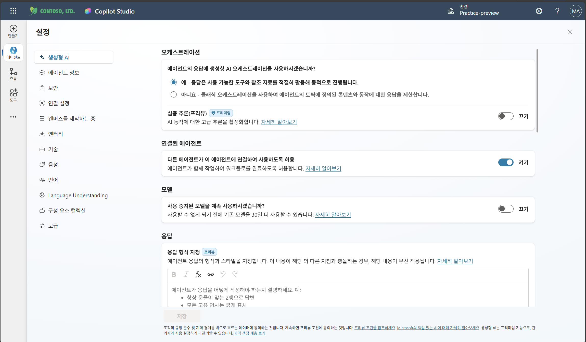This screenshot has width=586, height=342.
Task: Open the MA account avatar
Action: coord(576,11)
